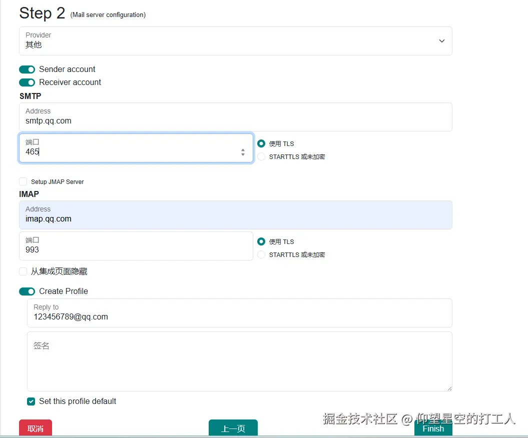Click the 上一页 previous page button
528x438 pixels.
233,428
